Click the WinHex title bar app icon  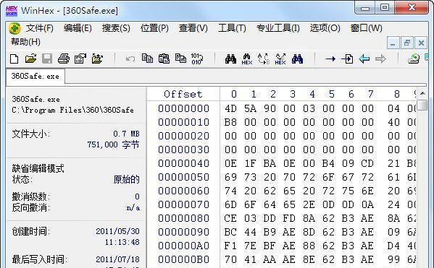coord(12,11)
